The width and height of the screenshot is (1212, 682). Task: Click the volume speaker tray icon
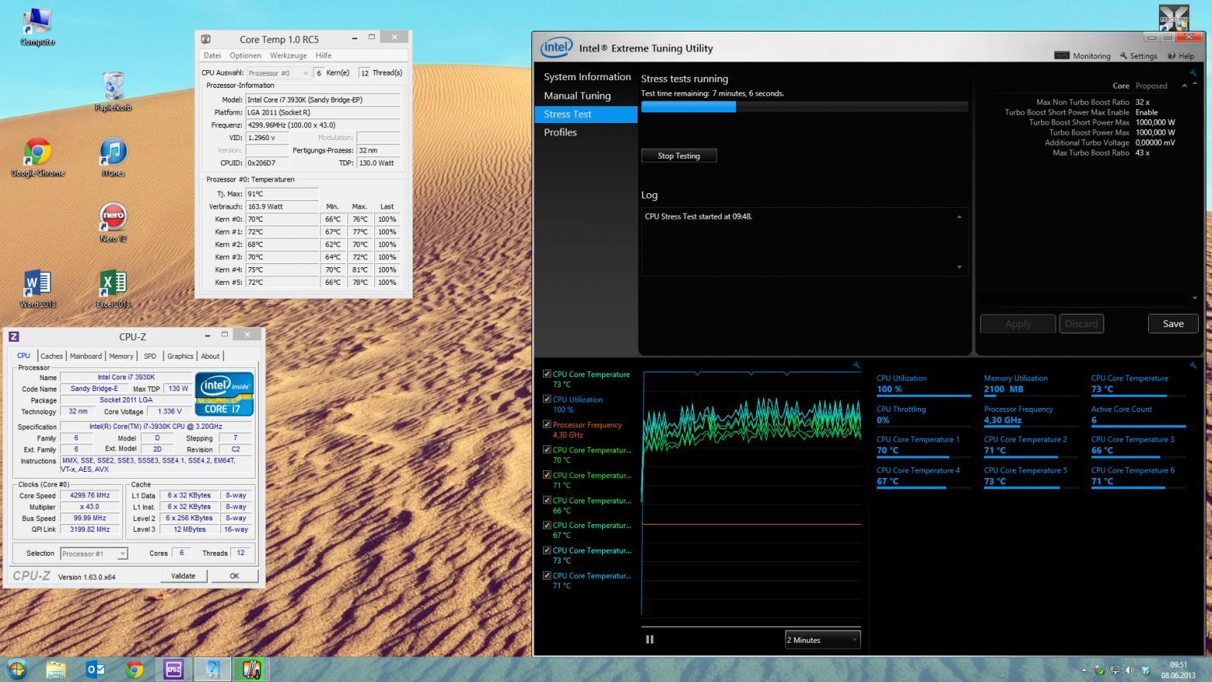[x=1129, y=670]
